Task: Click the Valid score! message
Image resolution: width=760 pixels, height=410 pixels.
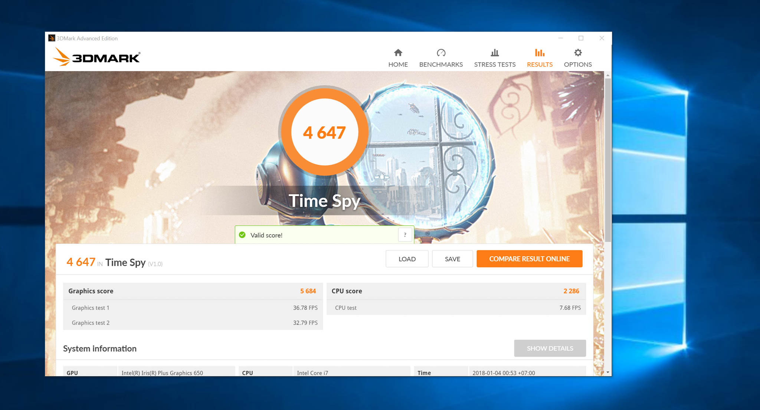Action: tap(266, 235)
